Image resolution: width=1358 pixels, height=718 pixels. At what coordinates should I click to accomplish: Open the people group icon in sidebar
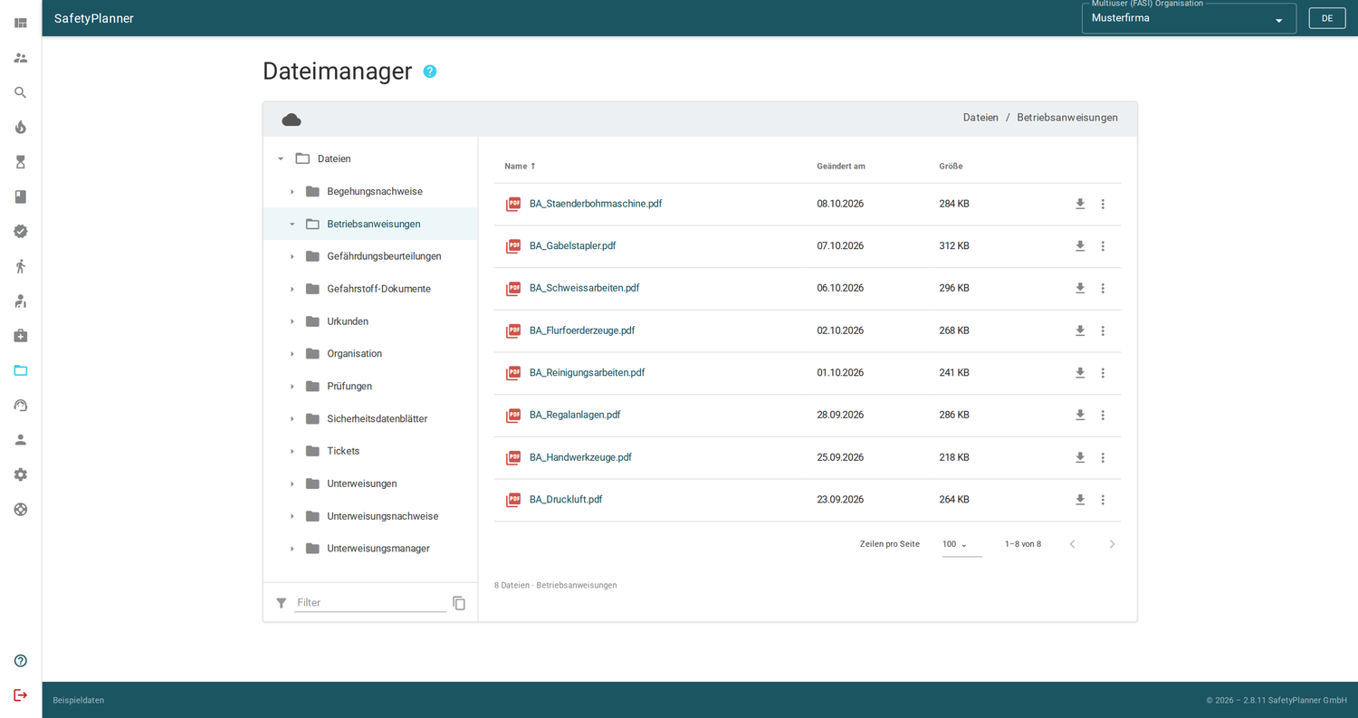click(20, 57)
